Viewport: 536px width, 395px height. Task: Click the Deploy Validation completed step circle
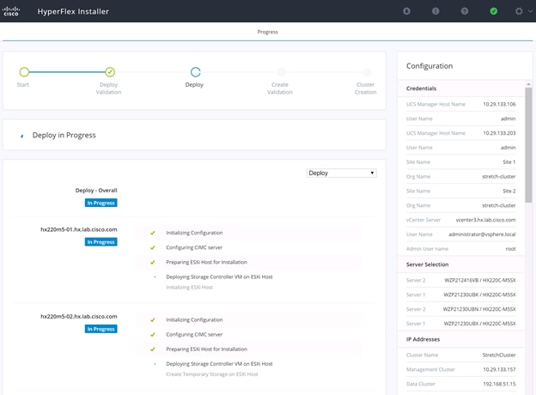click(110, 72)
